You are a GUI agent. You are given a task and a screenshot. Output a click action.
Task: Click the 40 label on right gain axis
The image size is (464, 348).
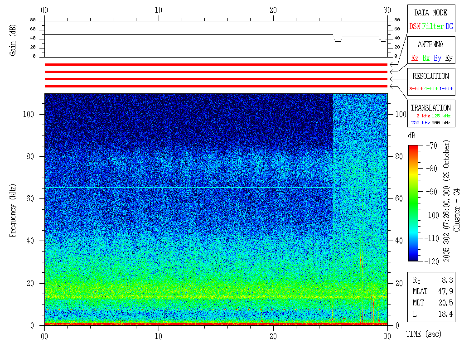click(x=397, y=38)
